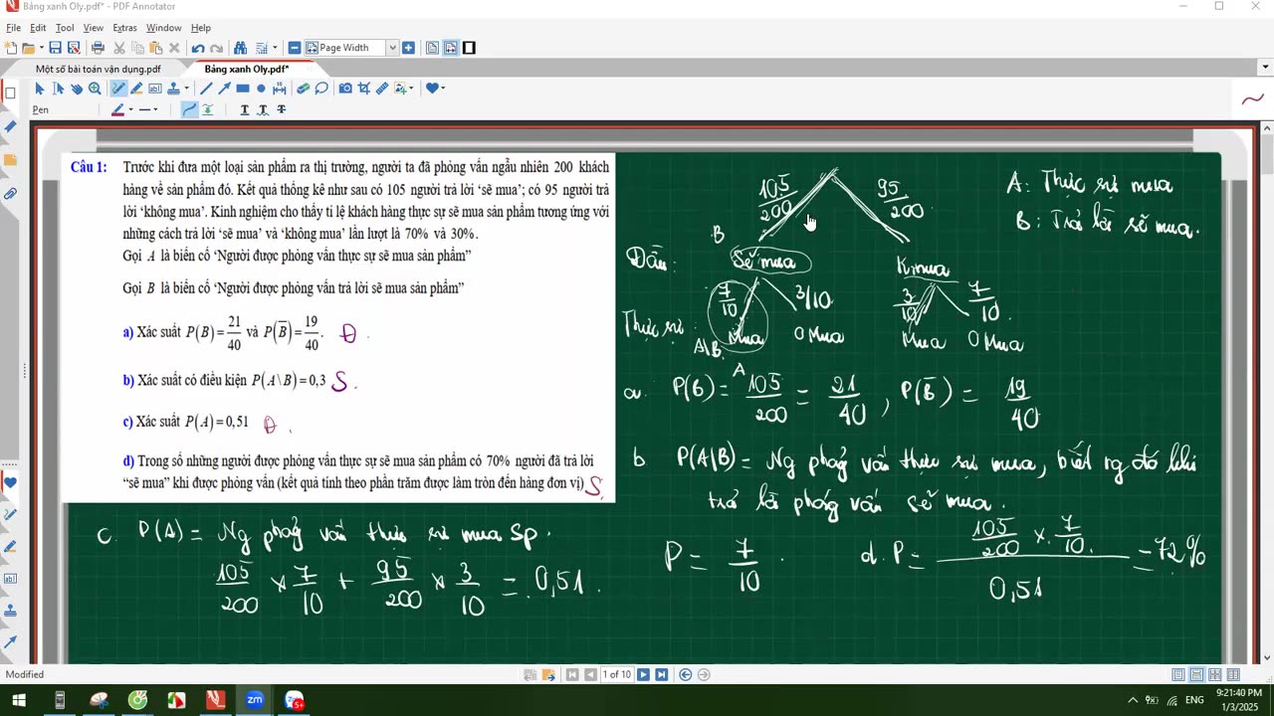Image resolution: width=1274 pixels, height=716 pixels.
Task: Go to the next page button
Action: (643, 674)
